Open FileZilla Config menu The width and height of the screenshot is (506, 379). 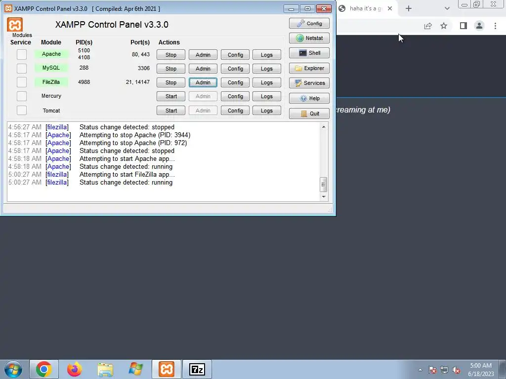[235, 82]
